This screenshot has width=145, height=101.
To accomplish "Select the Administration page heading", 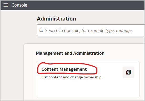I will (x=56, y=19).
